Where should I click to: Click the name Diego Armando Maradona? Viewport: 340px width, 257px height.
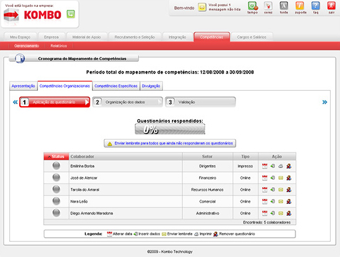tap(91, 213)
